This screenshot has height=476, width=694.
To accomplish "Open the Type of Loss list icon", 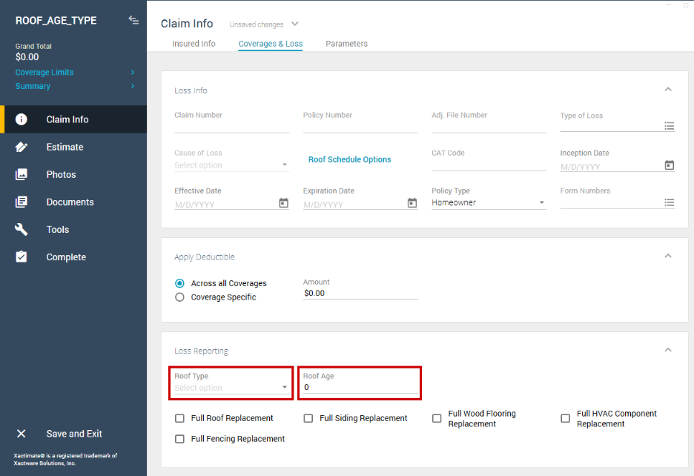I will click(669, 127).
